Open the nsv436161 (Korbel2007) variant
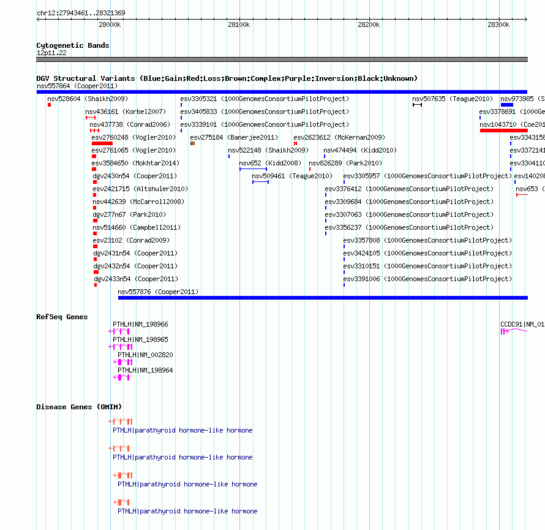The height and width of the screenshot is (530, 545). click(126, 112)
